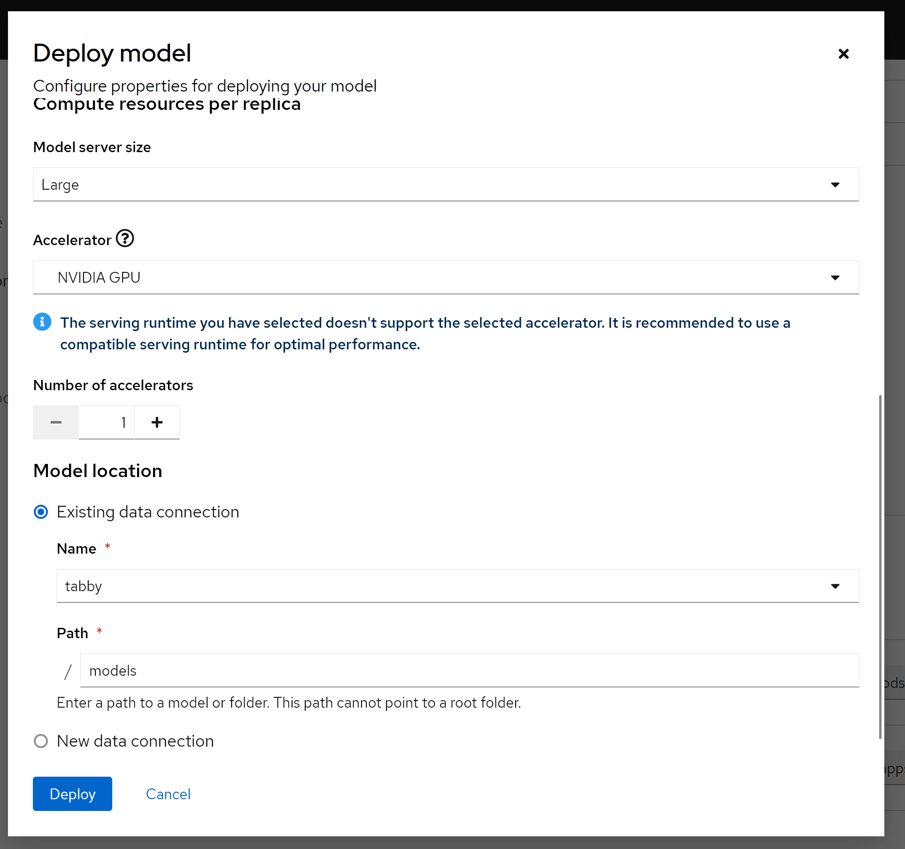
Task: Increase number of accelerators with plus
Action: 157,423
